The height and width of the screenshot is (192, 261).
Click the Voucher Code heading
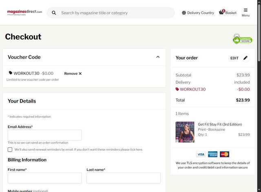[x=24, y=57]
